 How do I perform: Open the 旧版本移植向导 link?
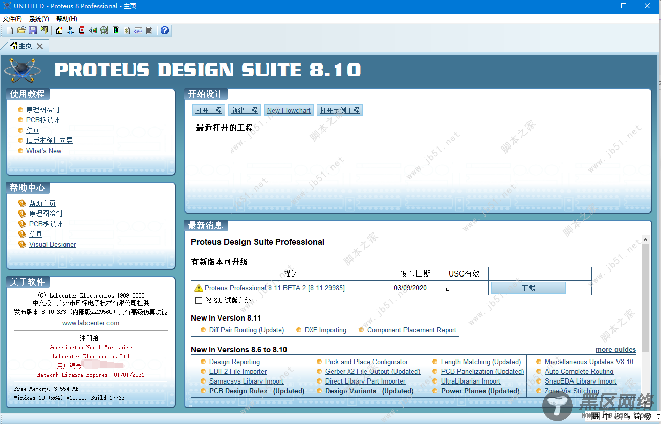click(49, 140)
